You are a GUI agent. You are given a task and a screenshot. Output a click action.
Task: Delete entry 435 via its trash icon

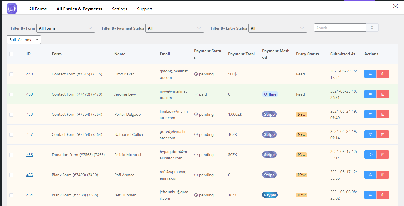[383, 175]
